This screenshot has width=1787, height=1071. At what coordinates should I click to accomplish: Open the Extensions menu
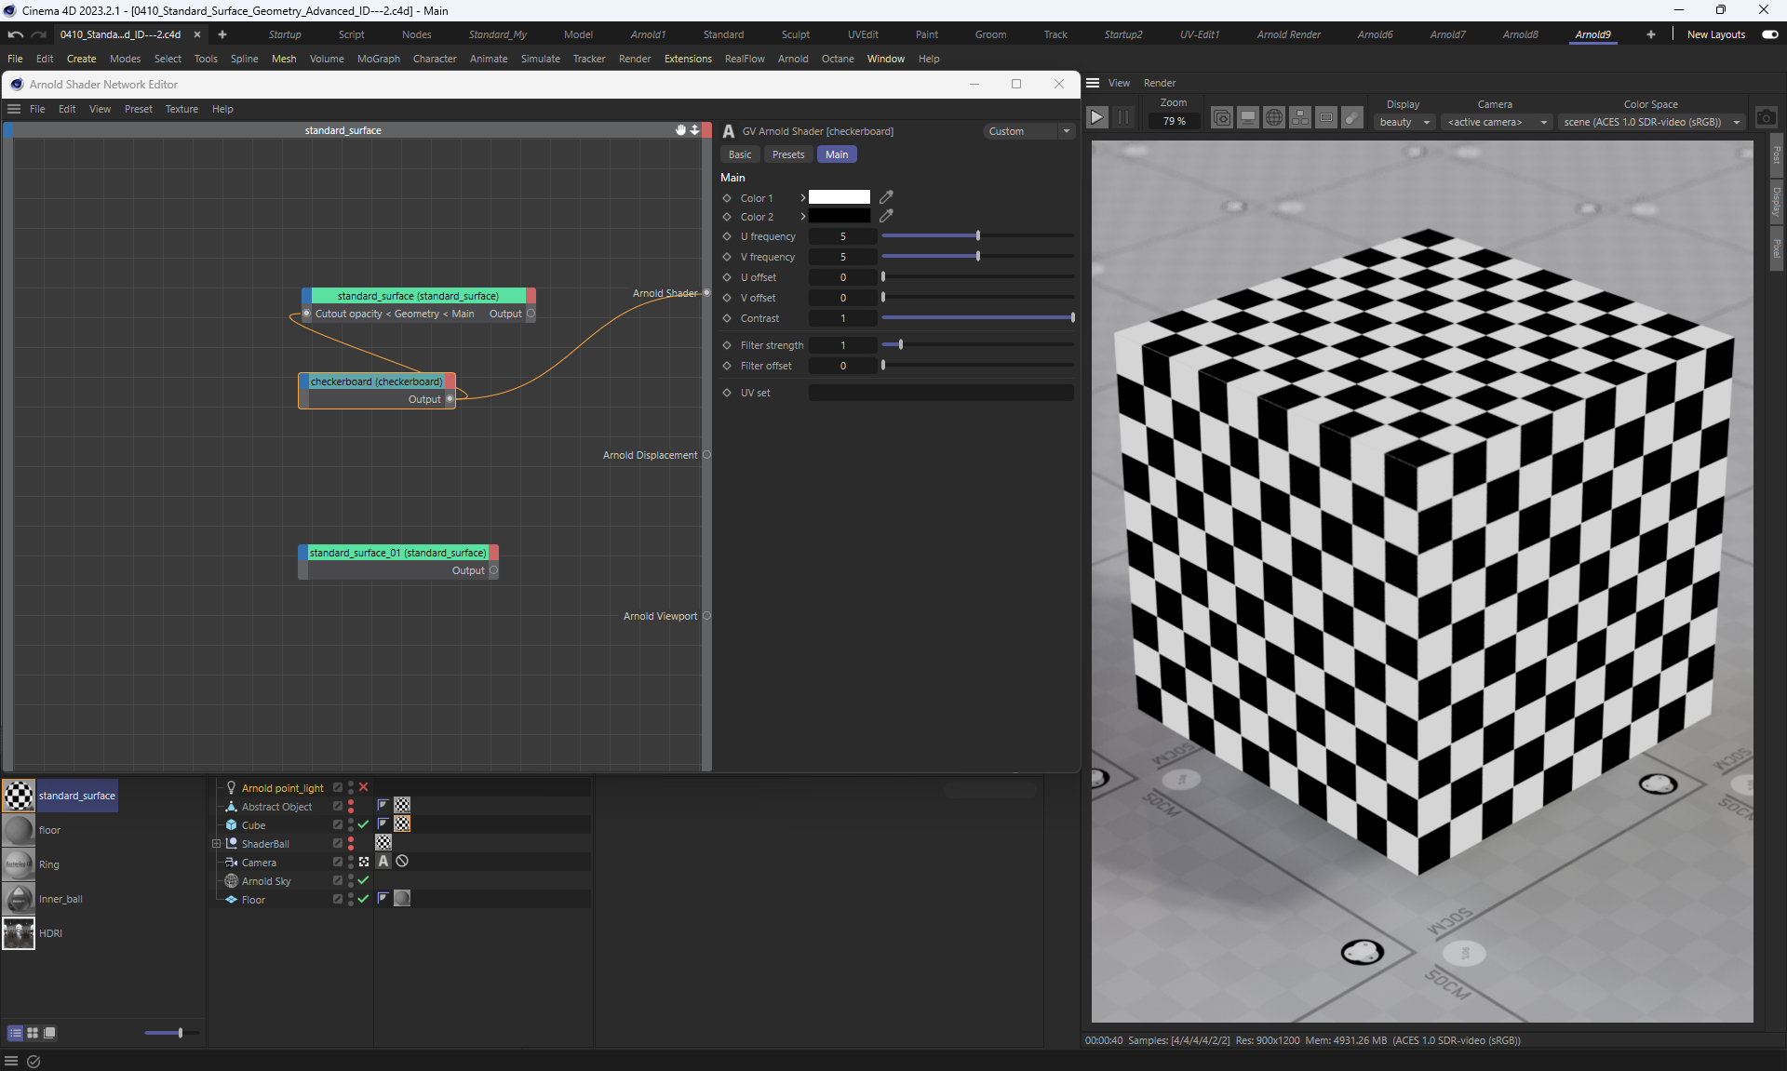[x=688, y=59]
